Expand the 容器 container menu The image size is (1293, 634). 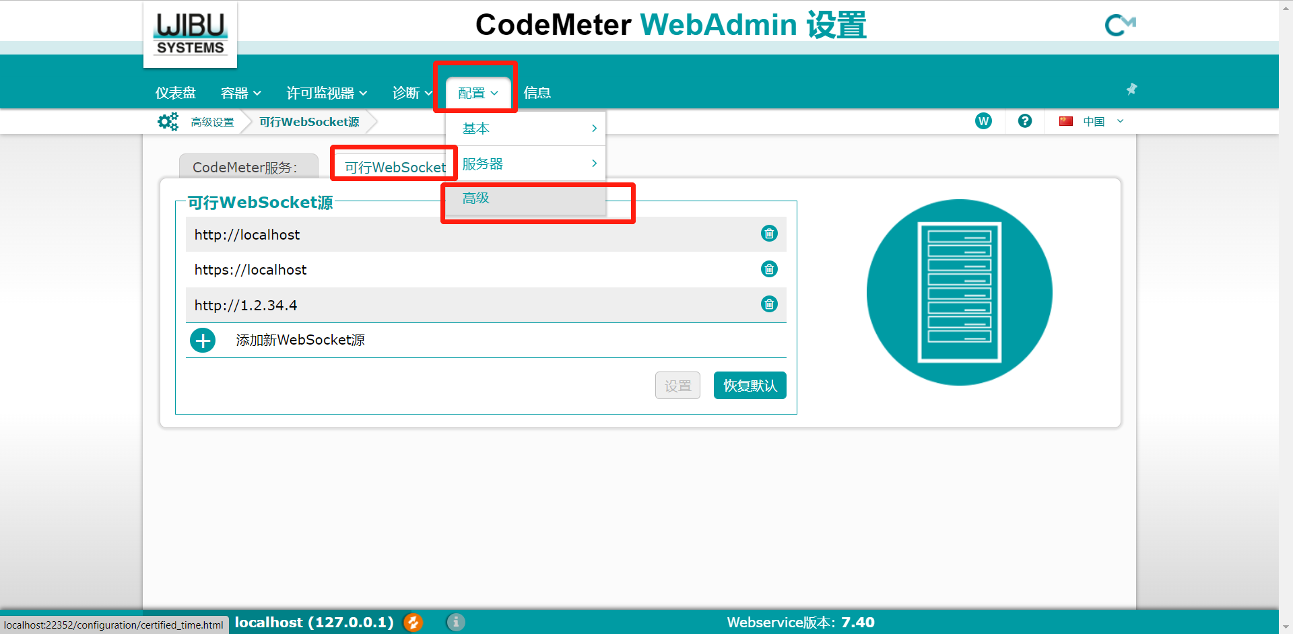pos(241,93)
